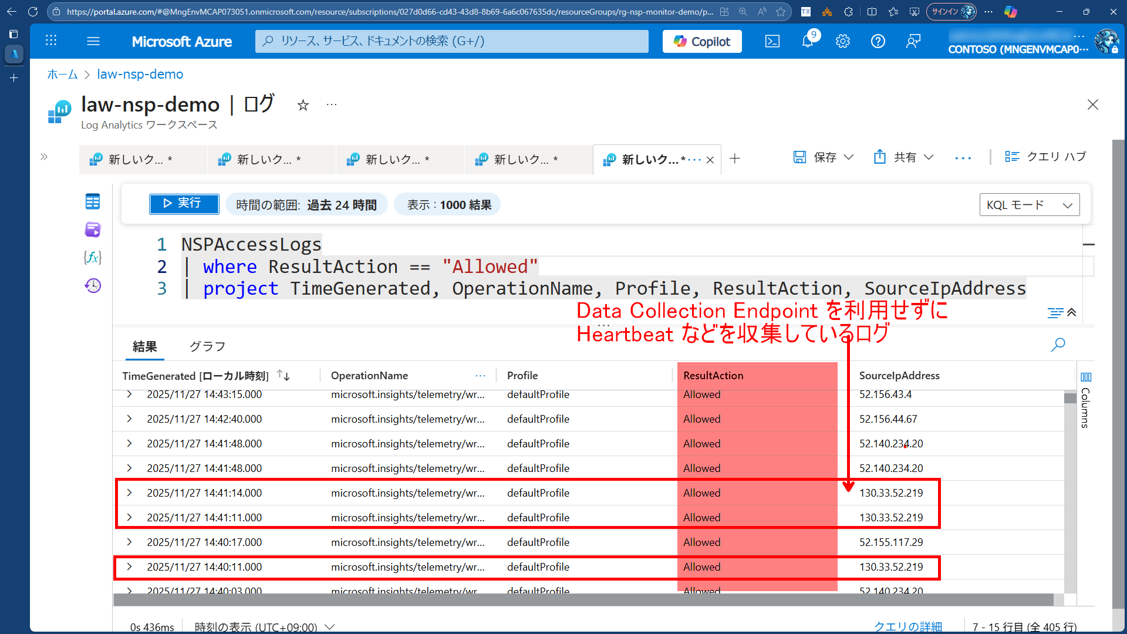Use the search magnifier above the results grid
The image size is (1127, 634).
[1058, 345]
